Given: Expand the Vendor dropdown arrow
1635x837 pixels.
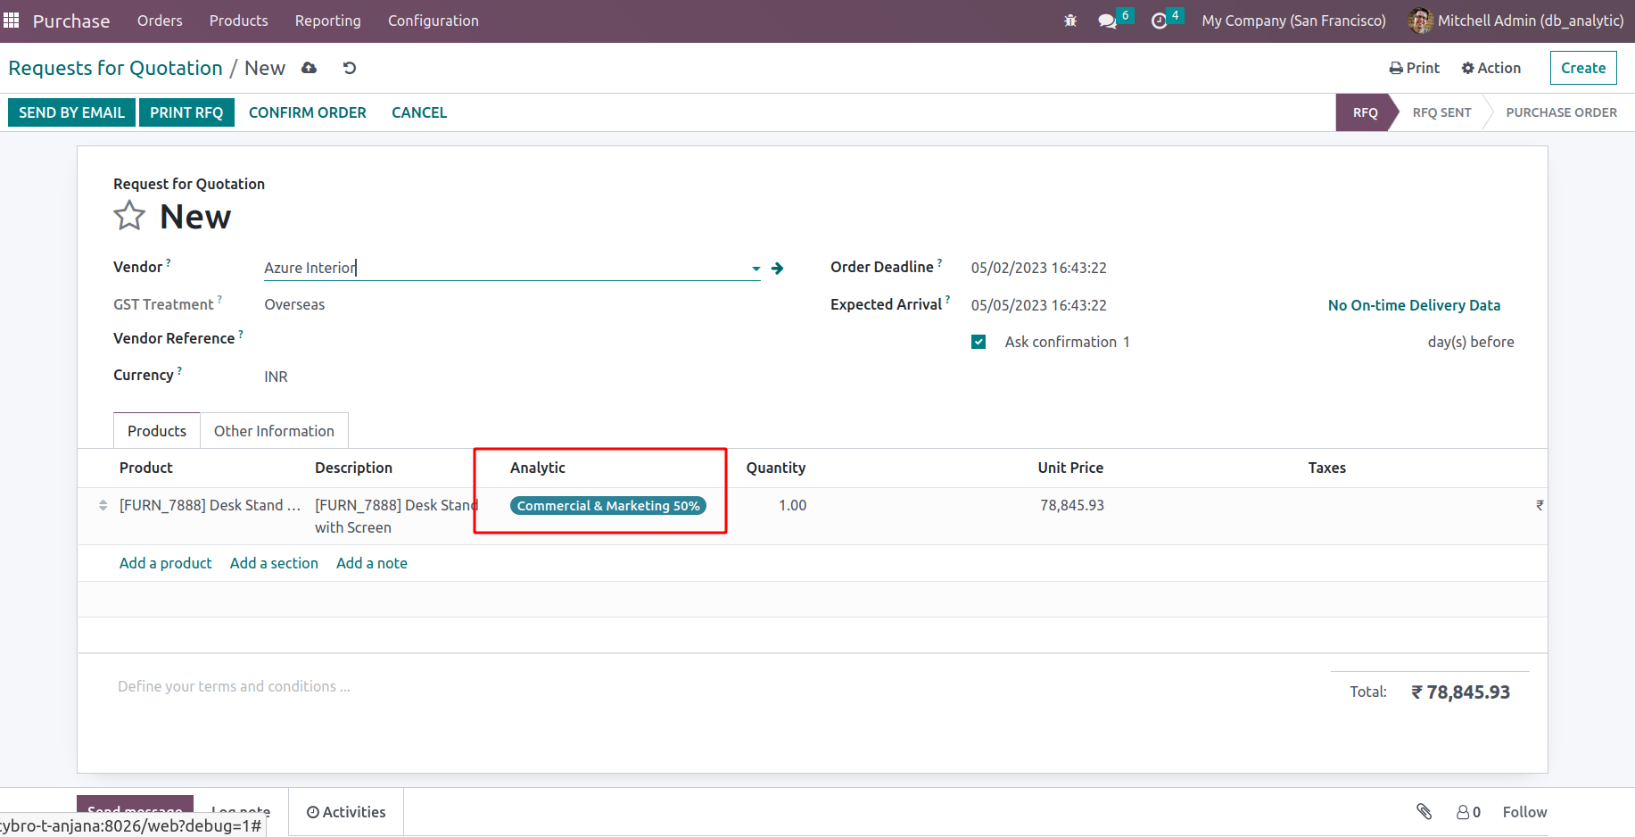Looking at the screenshot, I should point(756,268).
